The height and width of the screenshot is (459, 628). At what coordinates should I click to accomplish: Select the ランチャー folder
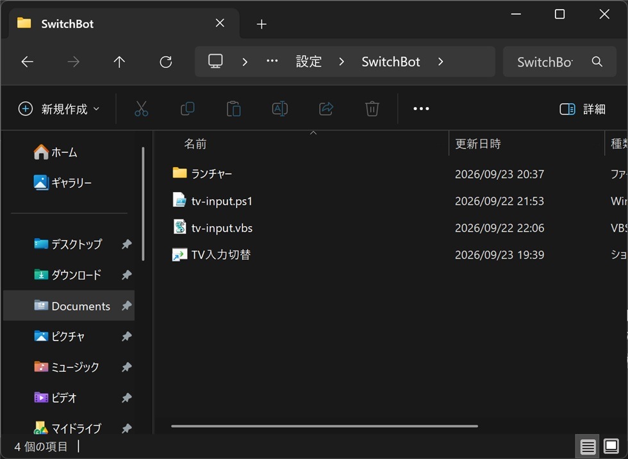211,173
